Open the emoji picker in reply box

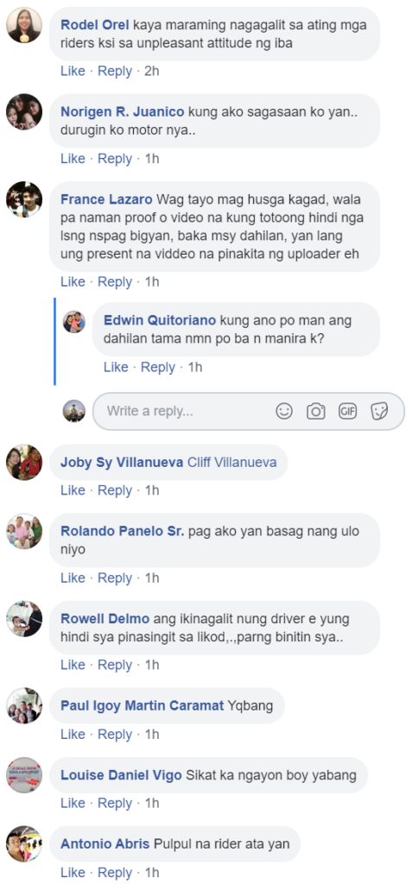284,412
